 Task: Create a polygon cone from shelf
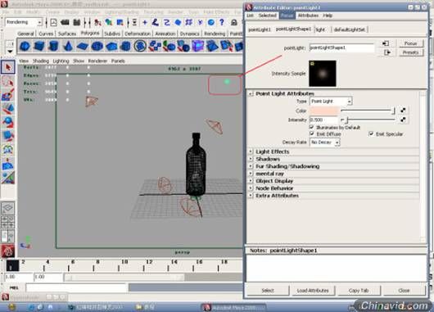click(68, 46)
